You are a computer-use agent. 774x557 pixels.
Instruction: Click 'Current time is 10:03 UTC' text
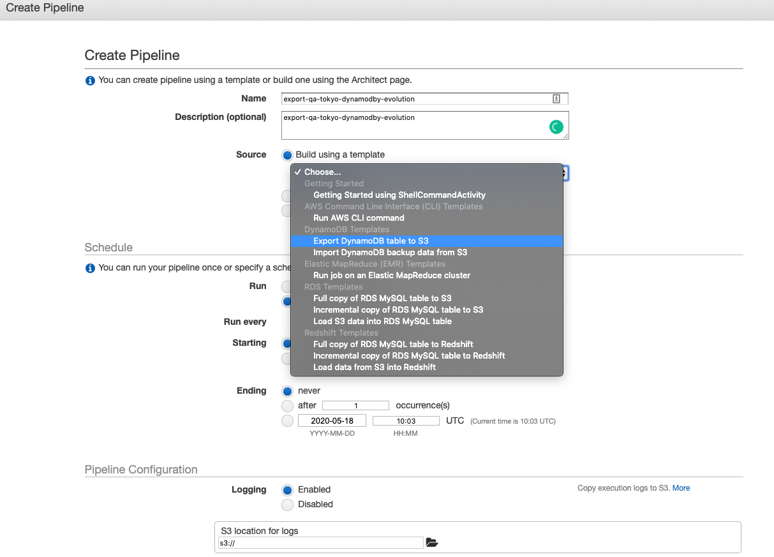click(513, 422)
